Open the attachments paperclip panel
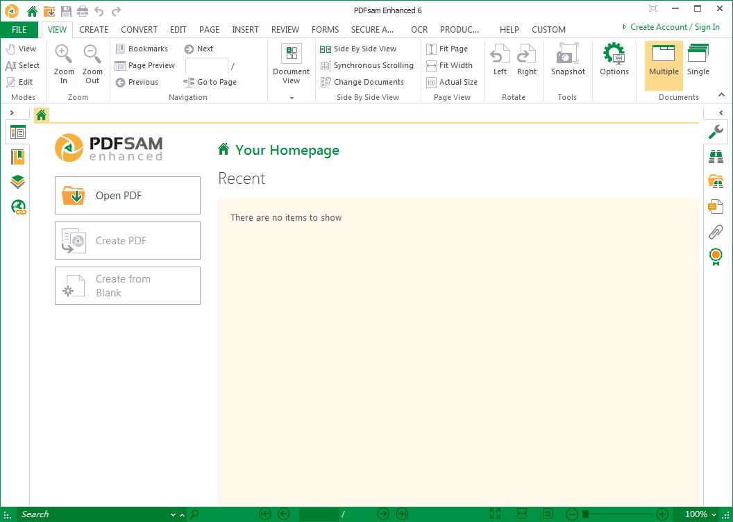The width and height of the screenshot is (733, 522). [715, 231]
